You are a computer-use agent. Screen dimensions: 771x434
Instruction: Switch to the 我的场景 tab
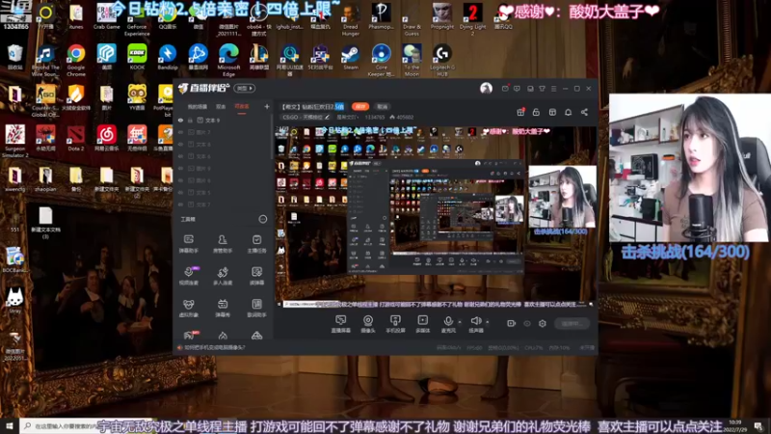(x=198, y=107)
